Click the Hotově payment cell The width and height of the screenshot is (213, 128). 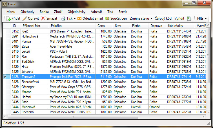(x=139, y=107)
